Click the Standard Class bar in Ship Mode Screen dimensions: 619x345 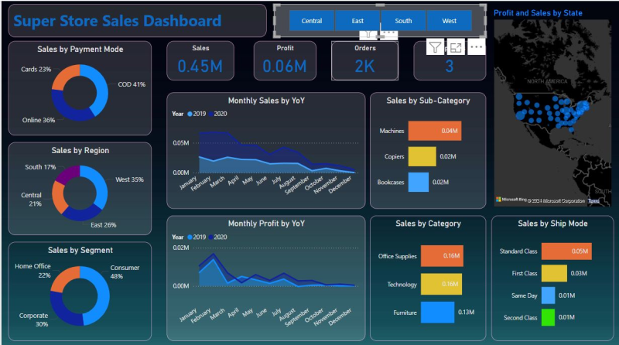point(566,251)
